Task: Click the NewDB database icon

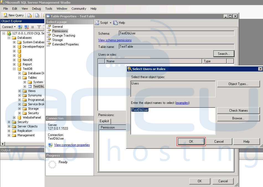Action: 19,60
